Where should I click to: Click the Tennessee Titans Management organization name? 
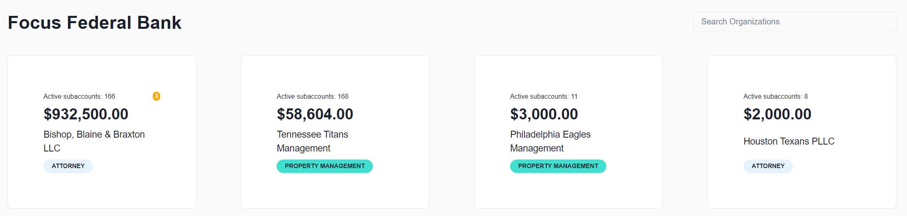point(313,141)
